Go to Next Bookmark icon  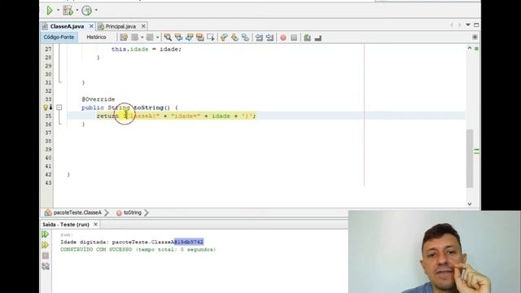[x=234, y=37]
